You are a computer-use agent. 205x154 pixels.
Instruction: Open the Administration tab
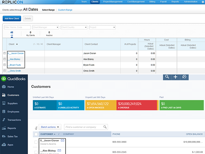tap(191, 2)
